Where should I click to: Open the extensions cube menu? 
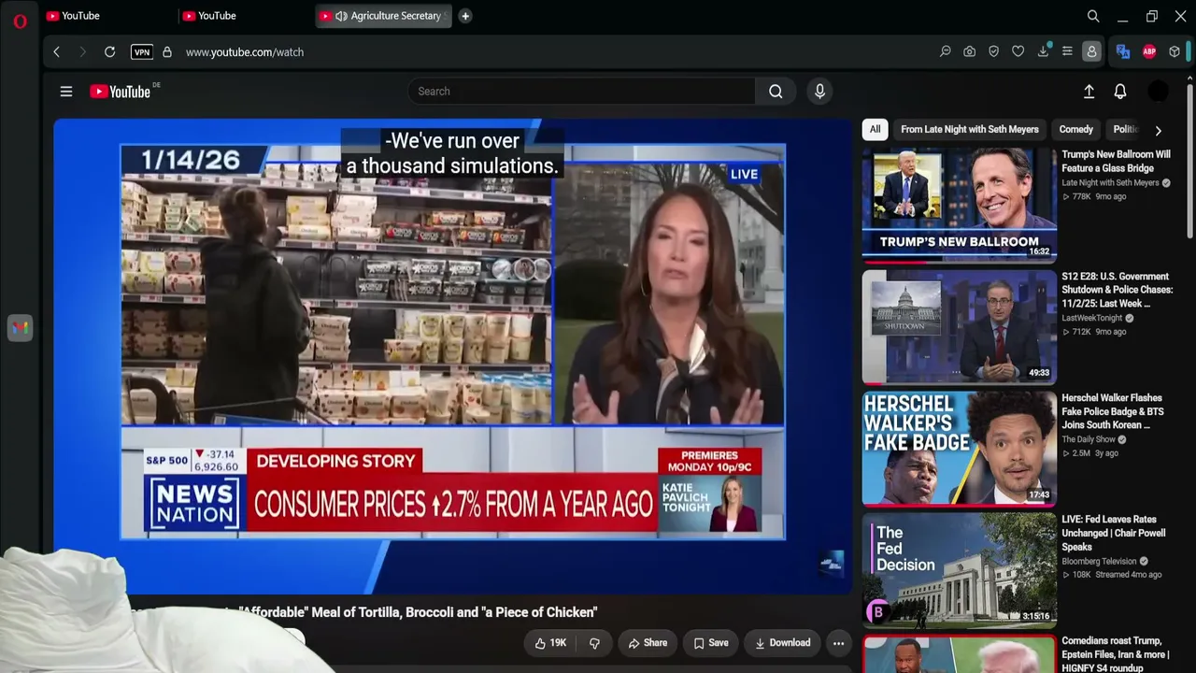[1175, 52]
